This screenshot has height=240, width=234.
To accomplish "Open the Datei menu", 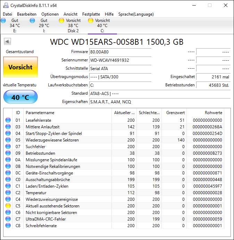I will coord(7,14).
